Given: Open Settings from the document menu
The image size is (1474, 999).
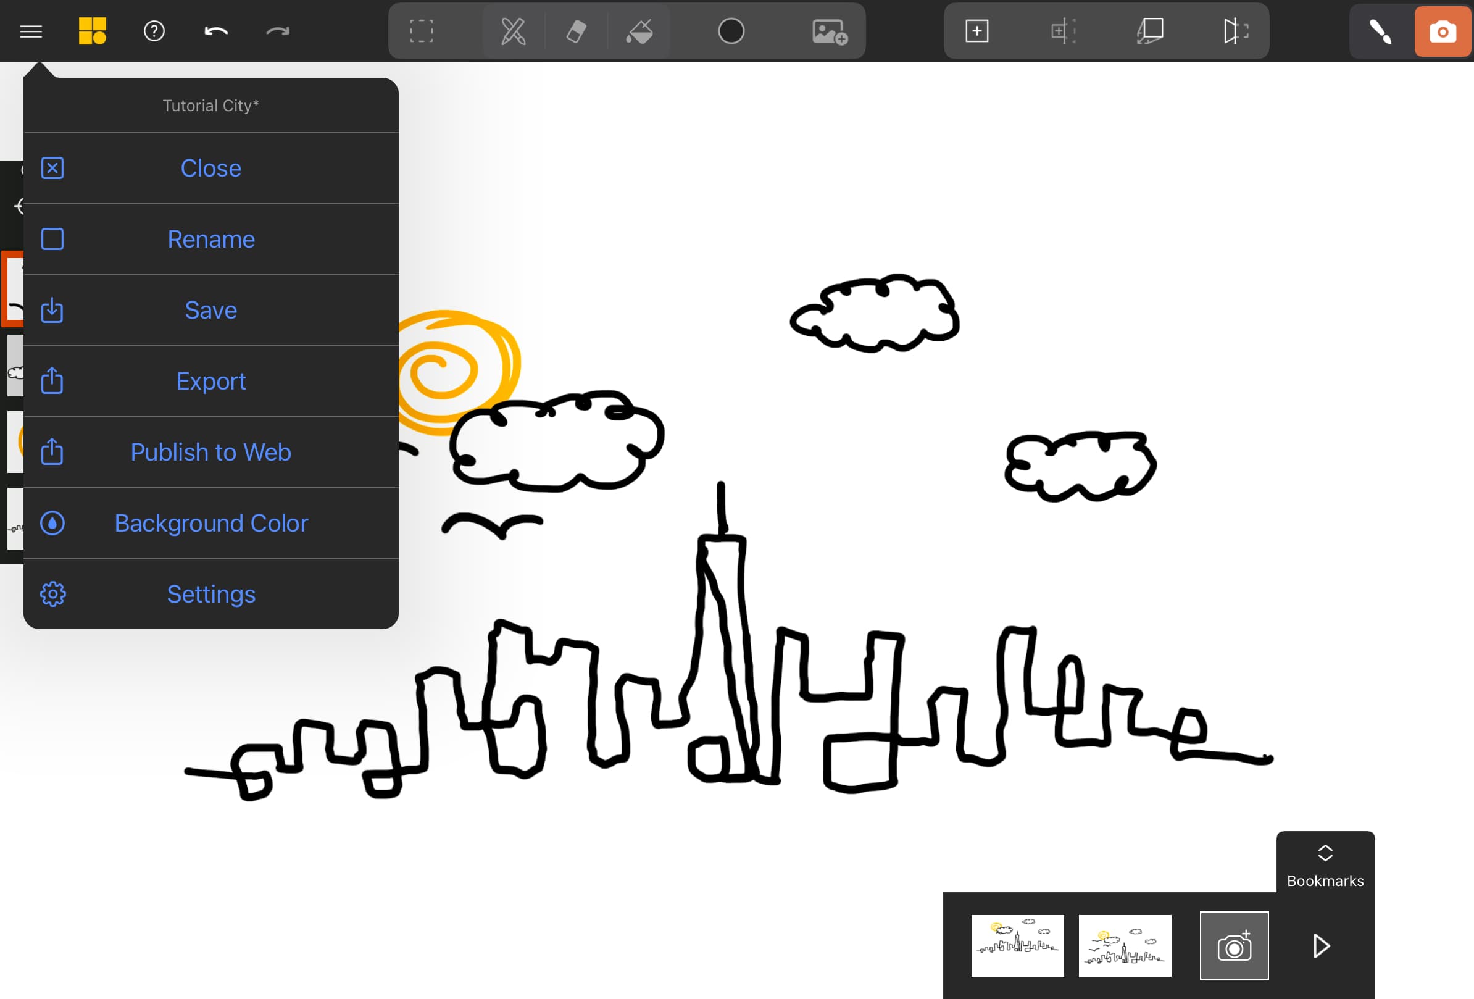Looking at the screenshot, I should click(210, 595).
